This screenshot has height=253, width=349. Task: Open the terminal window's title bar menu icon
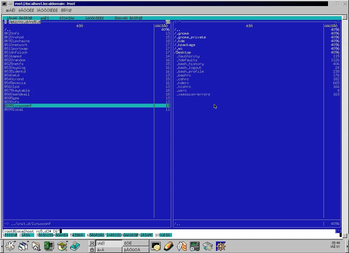pyautogui.click(x=4, y=4)
